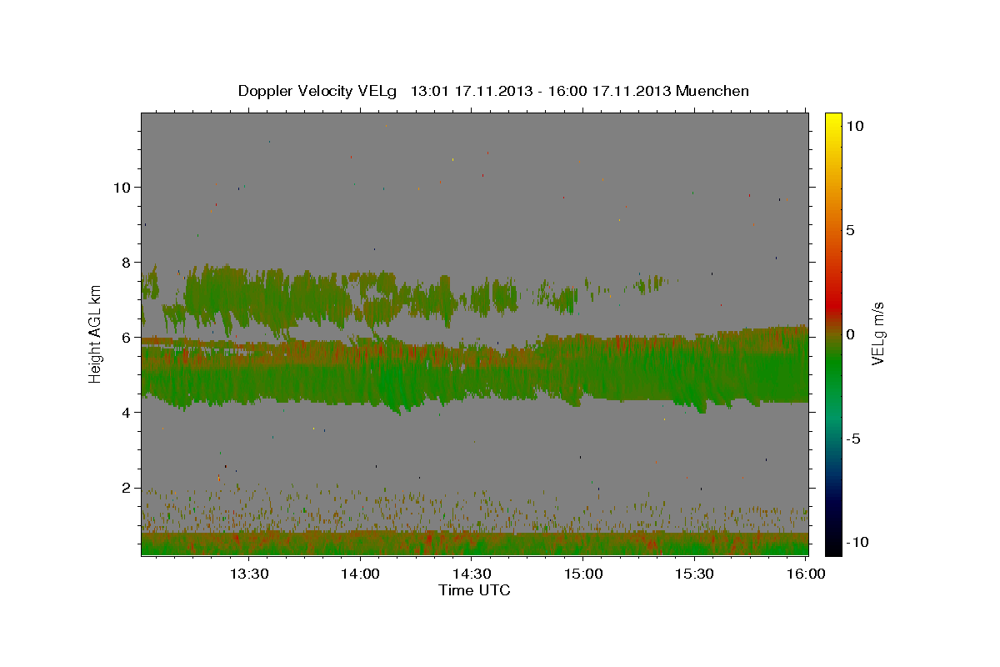Screen dimensions: 1000x667
Task: Click the 10 km height tick label
Action: point(121,187)
